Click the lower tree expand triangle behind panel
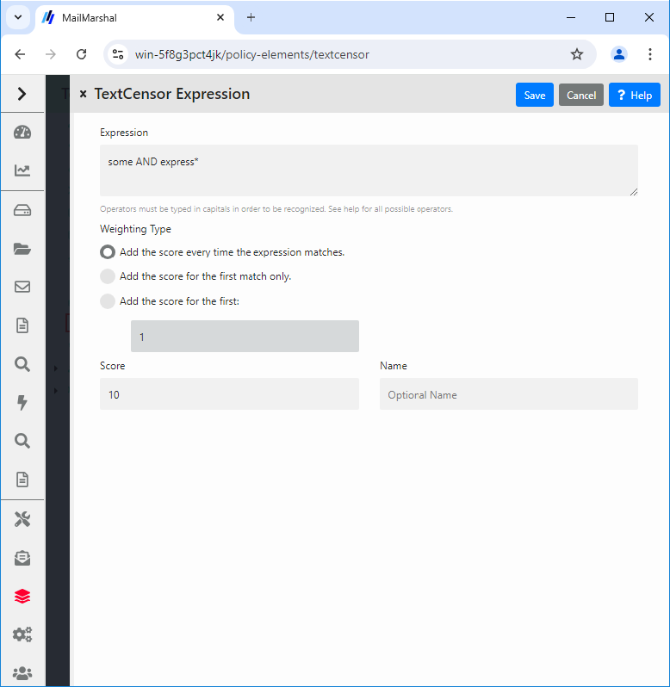The width and height of the screenshot is (670, 687). pos(56,390)
